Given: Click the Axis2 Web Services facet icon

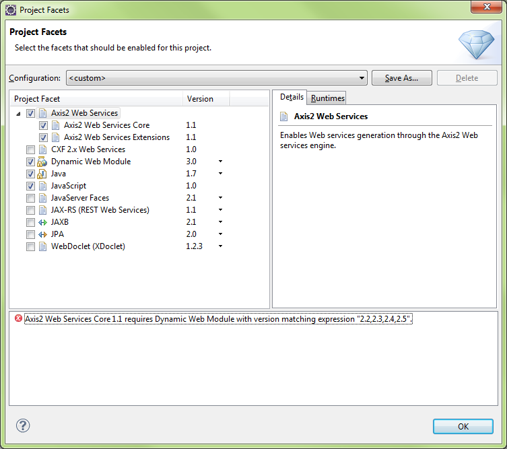Looking at the screenshot, I should pyautogui.click(x=42, y=113).
